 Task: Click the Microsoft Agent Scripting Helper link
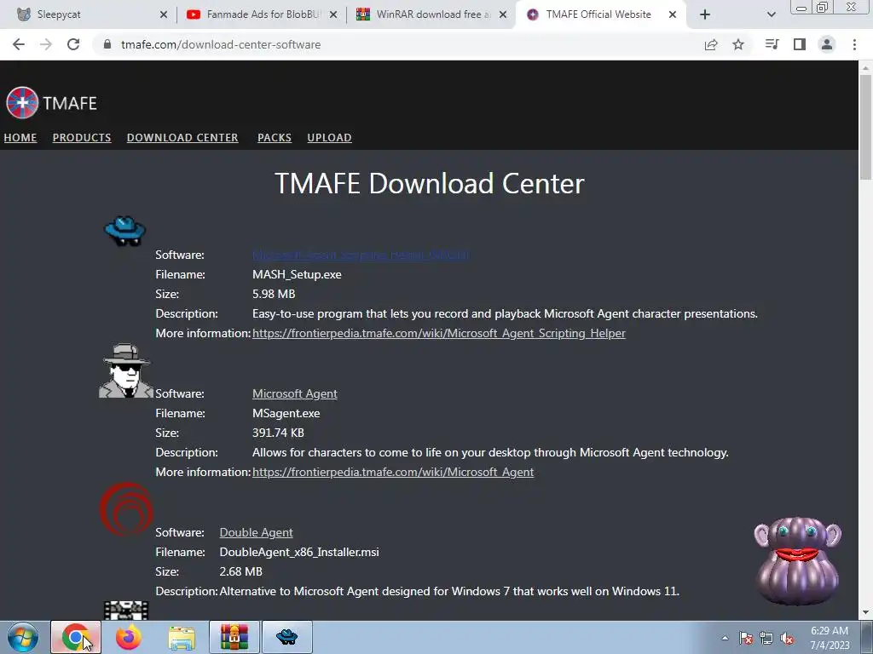(361, 255)
